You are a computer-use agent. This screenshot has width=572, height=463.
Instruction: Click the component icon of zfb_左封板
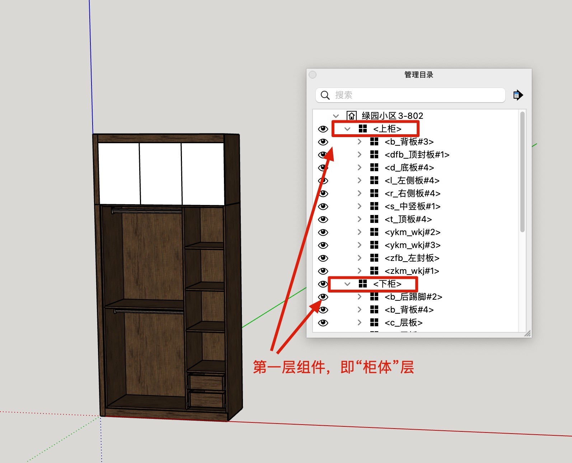click(x=374, y=258)
